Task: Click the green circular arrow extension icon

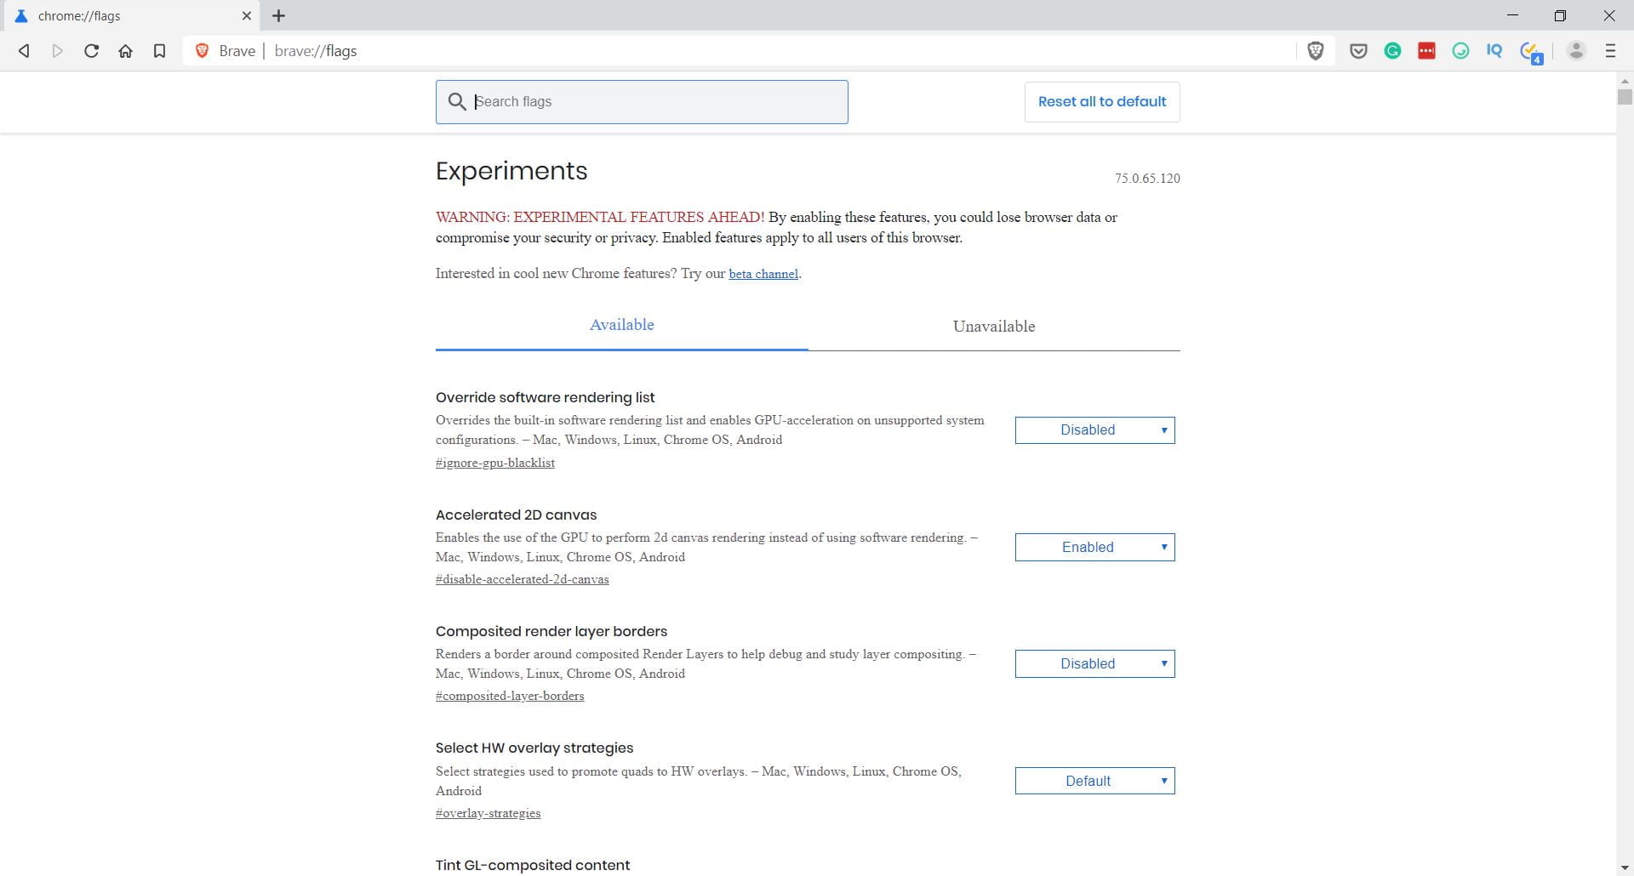Action: pos(1460,51)
